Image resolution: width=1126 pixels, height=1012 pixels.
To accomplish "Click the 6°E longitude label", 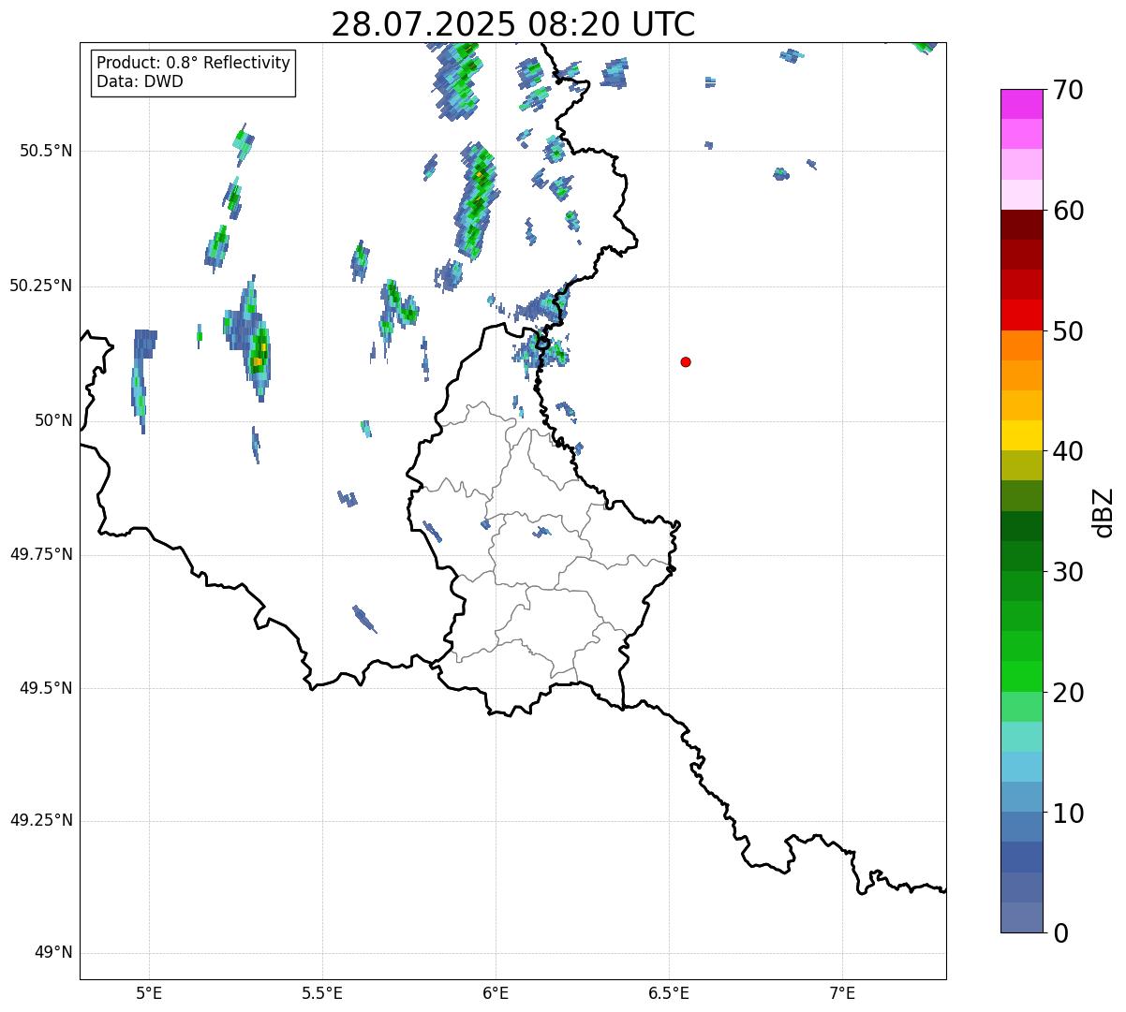I will pyautogui.click(x=496, y=992).
